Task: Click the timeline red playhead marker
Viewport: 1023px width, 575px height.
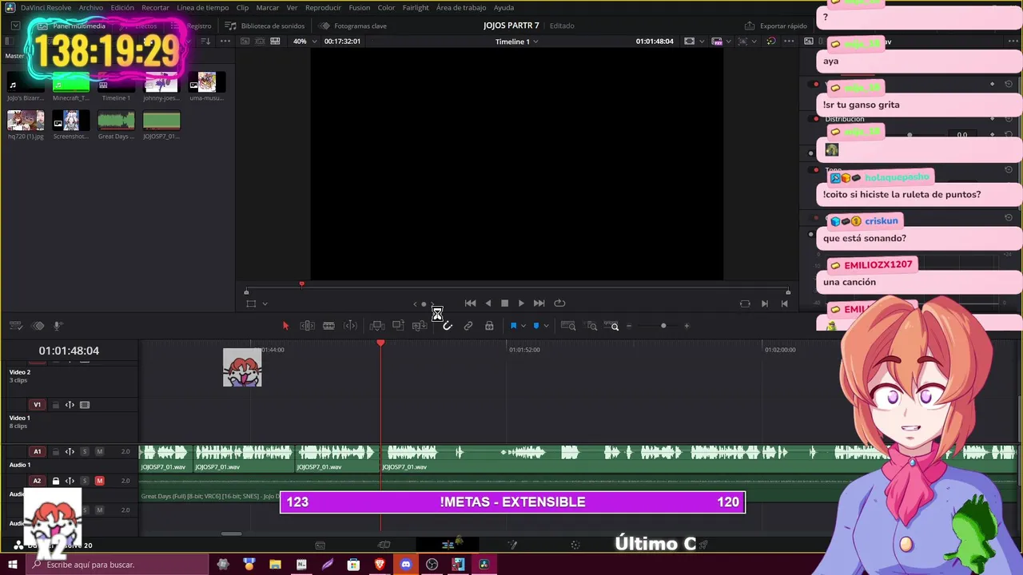Action: point(380,343)
